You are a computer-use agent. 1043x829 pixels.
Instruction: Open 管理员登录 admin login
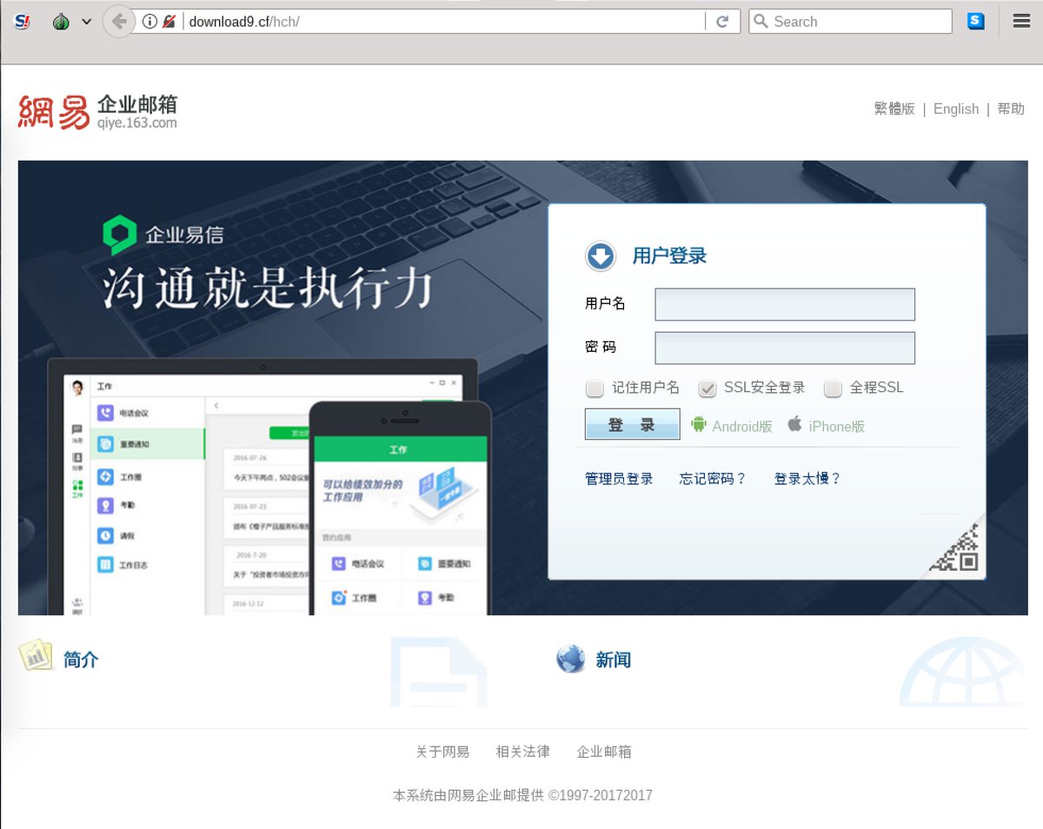(619, 479)
